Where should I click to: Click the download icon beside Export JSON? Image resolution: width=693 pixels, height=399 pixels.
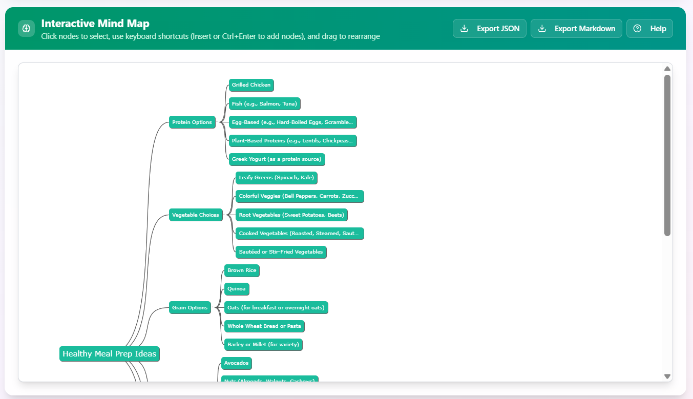coord(464,28)
